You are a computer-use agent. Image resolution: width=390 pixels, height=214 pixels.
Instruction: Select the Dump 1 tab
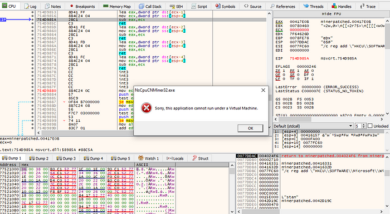point(12,158)
